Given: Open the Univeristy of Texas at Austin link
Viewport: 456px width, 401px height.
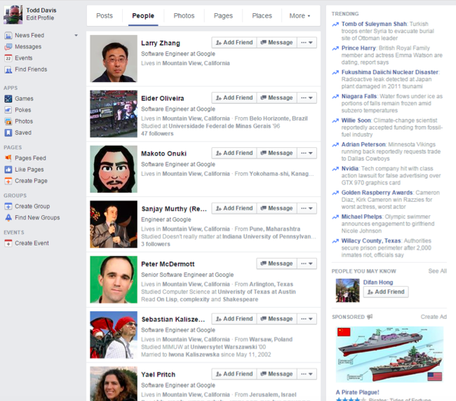Looking at the screenshot, I should tap(257, 292).
